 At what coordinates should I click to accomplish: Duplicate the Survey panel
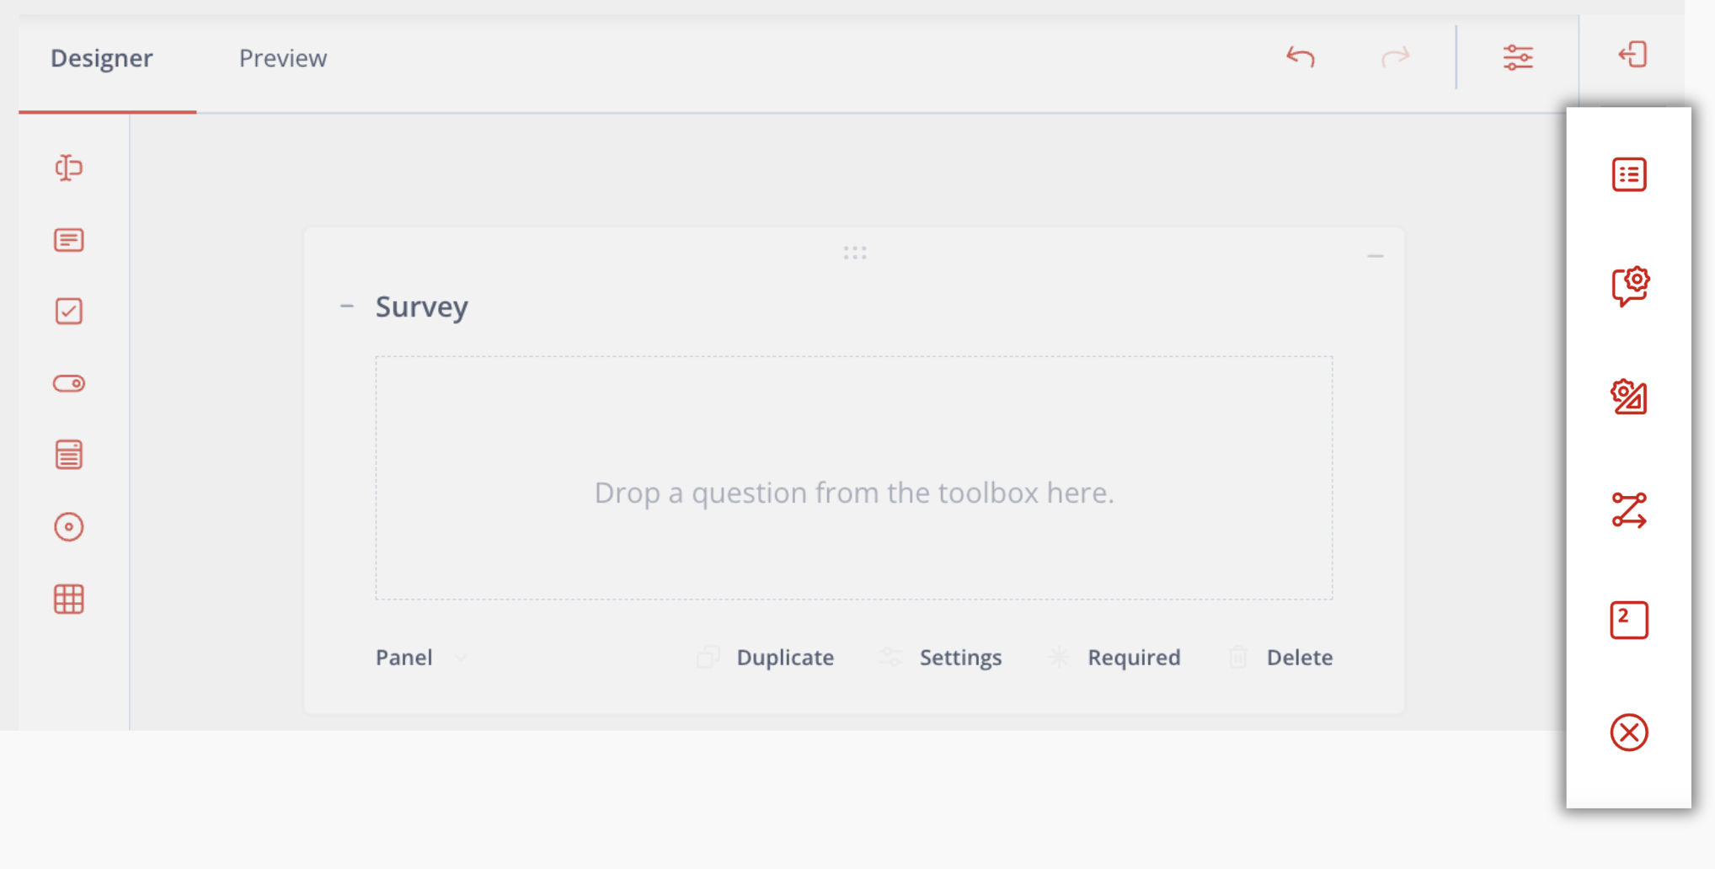click(767, 658)
